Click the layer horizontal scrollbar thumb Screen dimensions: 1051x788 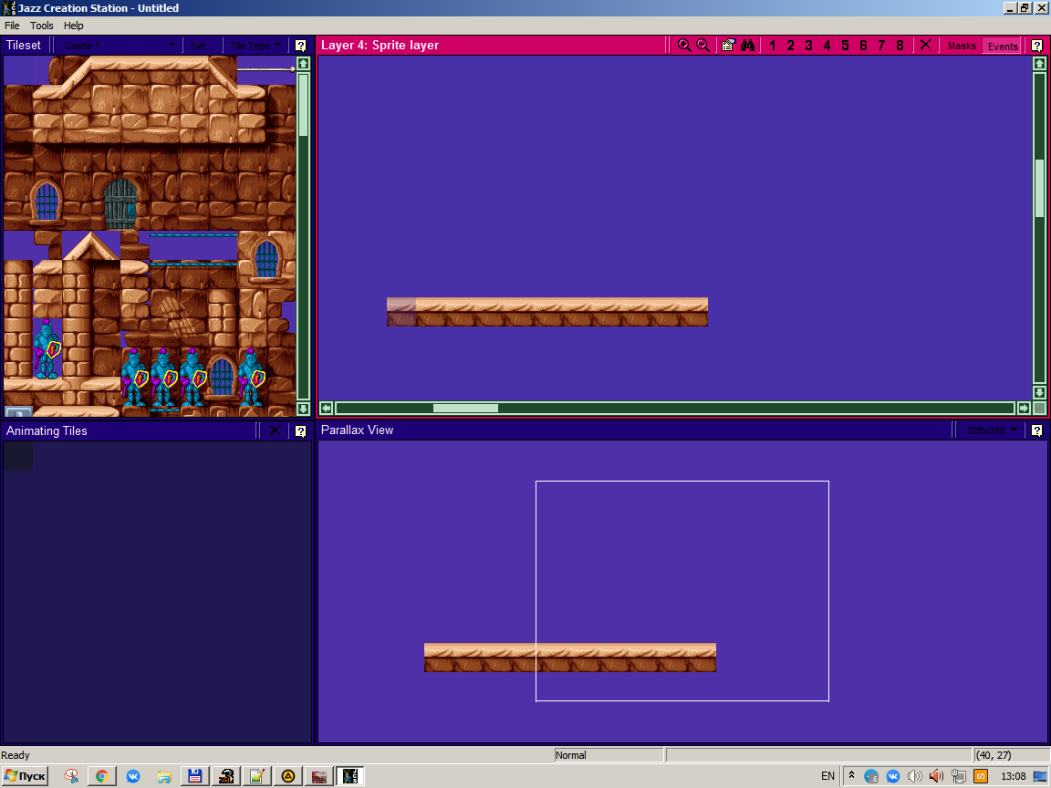coord(465,408)
